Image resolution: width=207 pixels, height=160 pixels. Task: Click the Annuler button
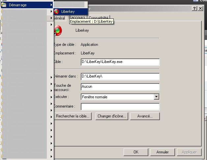pos(163,152)
